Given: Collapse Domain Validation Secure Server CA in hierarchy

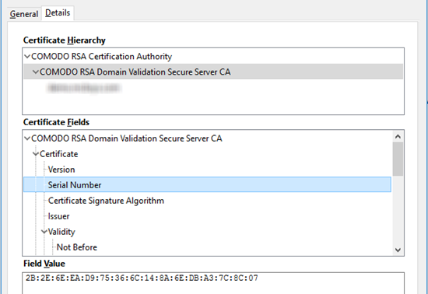Looking at the screenshot, I should tap(36, 72).
